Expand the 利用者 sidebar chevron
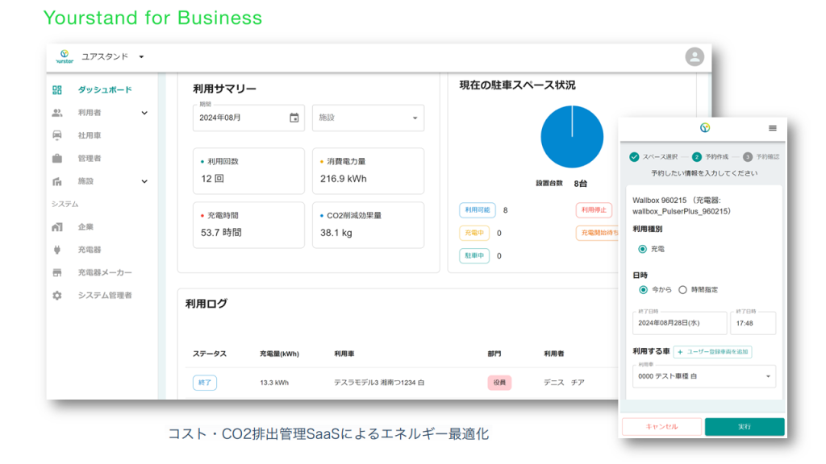The width and height of the screenshot is (826, 464). tap(145, 113)
